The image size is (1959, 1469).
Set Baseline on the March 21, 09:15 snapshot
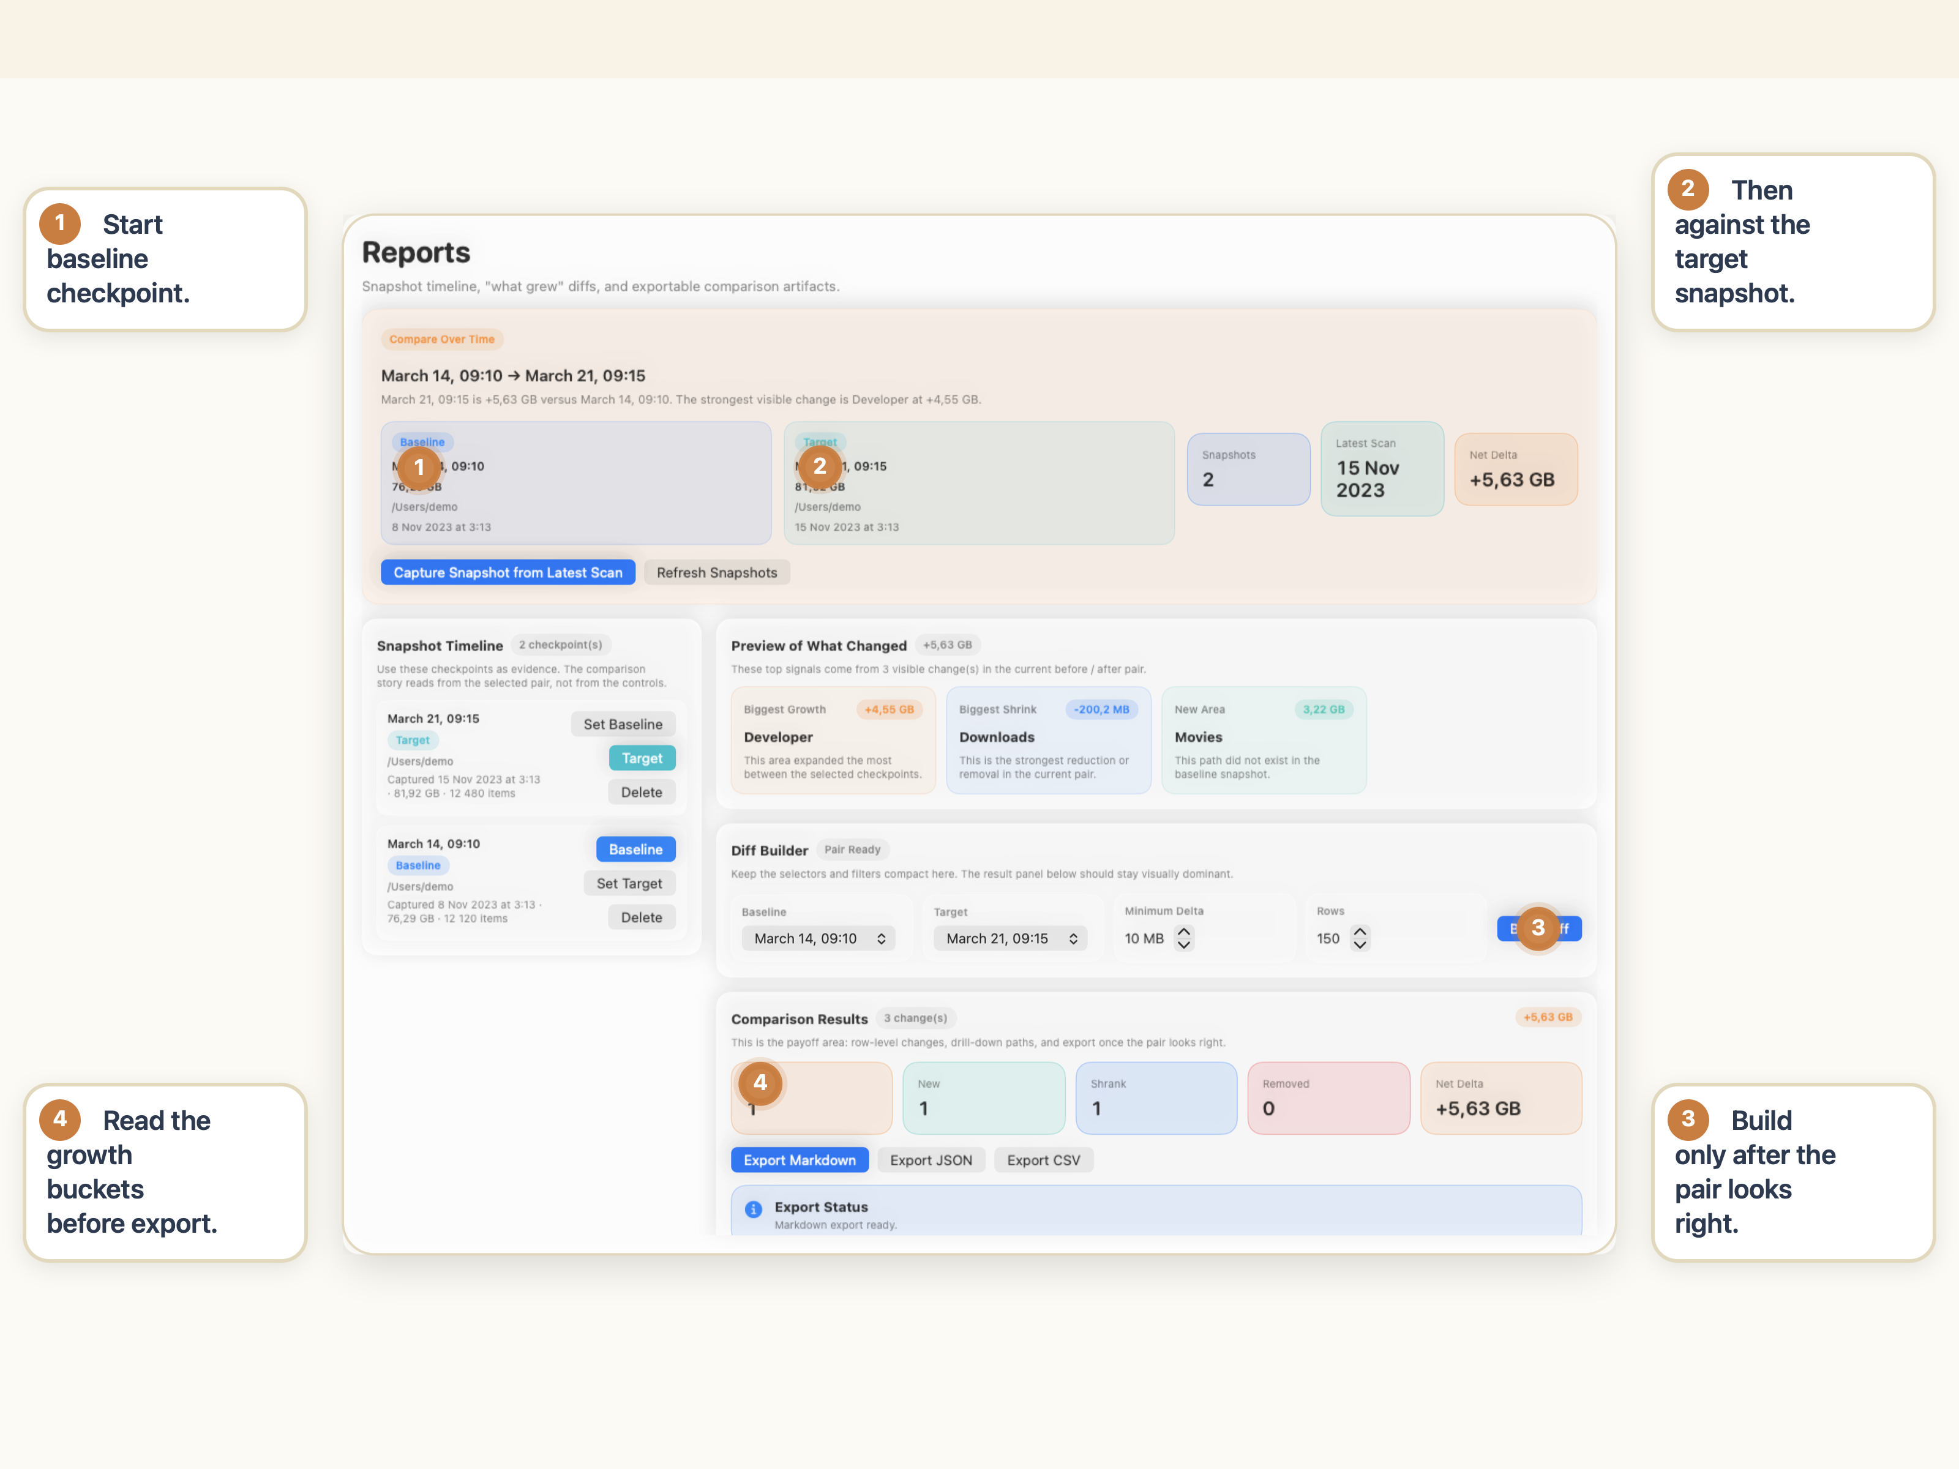click(x=623, y=723)
